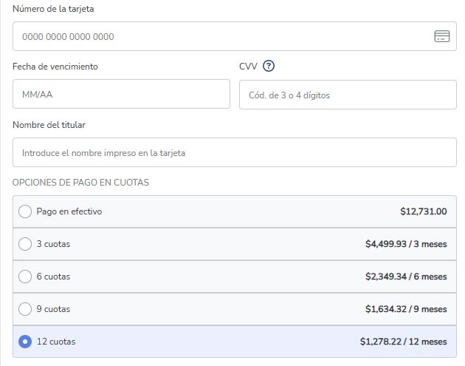Select the Pago en efectivo radio button
Screen dimensions: 465x366
[25, 211]
